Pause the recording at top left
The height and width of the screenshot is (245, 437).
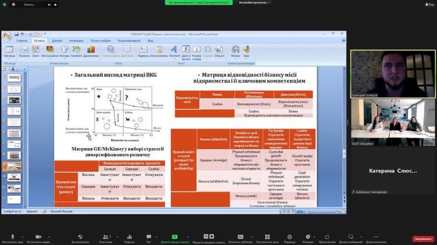pos(48,4)
